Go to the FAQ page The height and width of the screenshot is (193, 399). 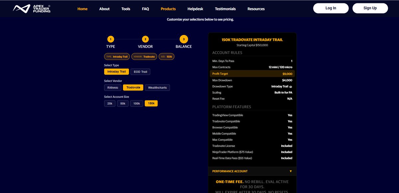pyautogui.click(x=145, y=9)
